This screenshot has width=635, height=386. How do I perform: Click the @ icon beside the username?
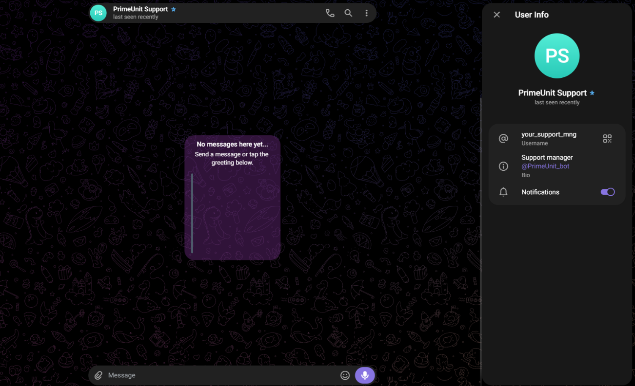504,139
